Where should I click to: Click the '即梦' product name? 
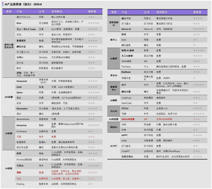pos(19,154)
